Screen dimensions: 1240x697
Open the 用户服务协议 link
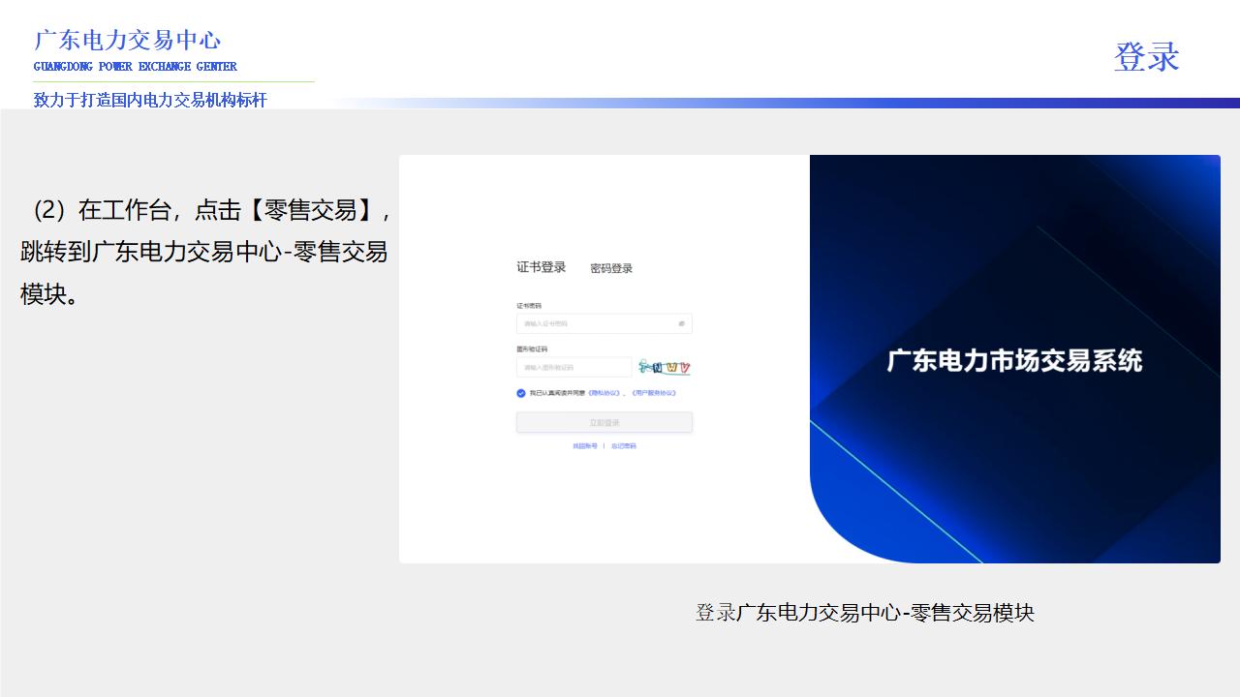tap(653, 393)
